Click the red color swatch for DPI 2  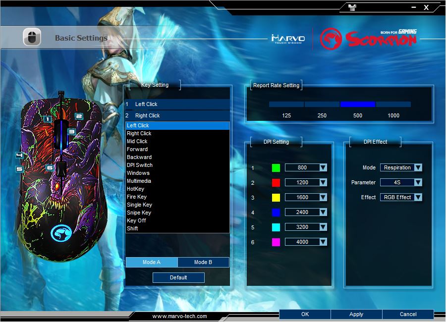(276, 183)
